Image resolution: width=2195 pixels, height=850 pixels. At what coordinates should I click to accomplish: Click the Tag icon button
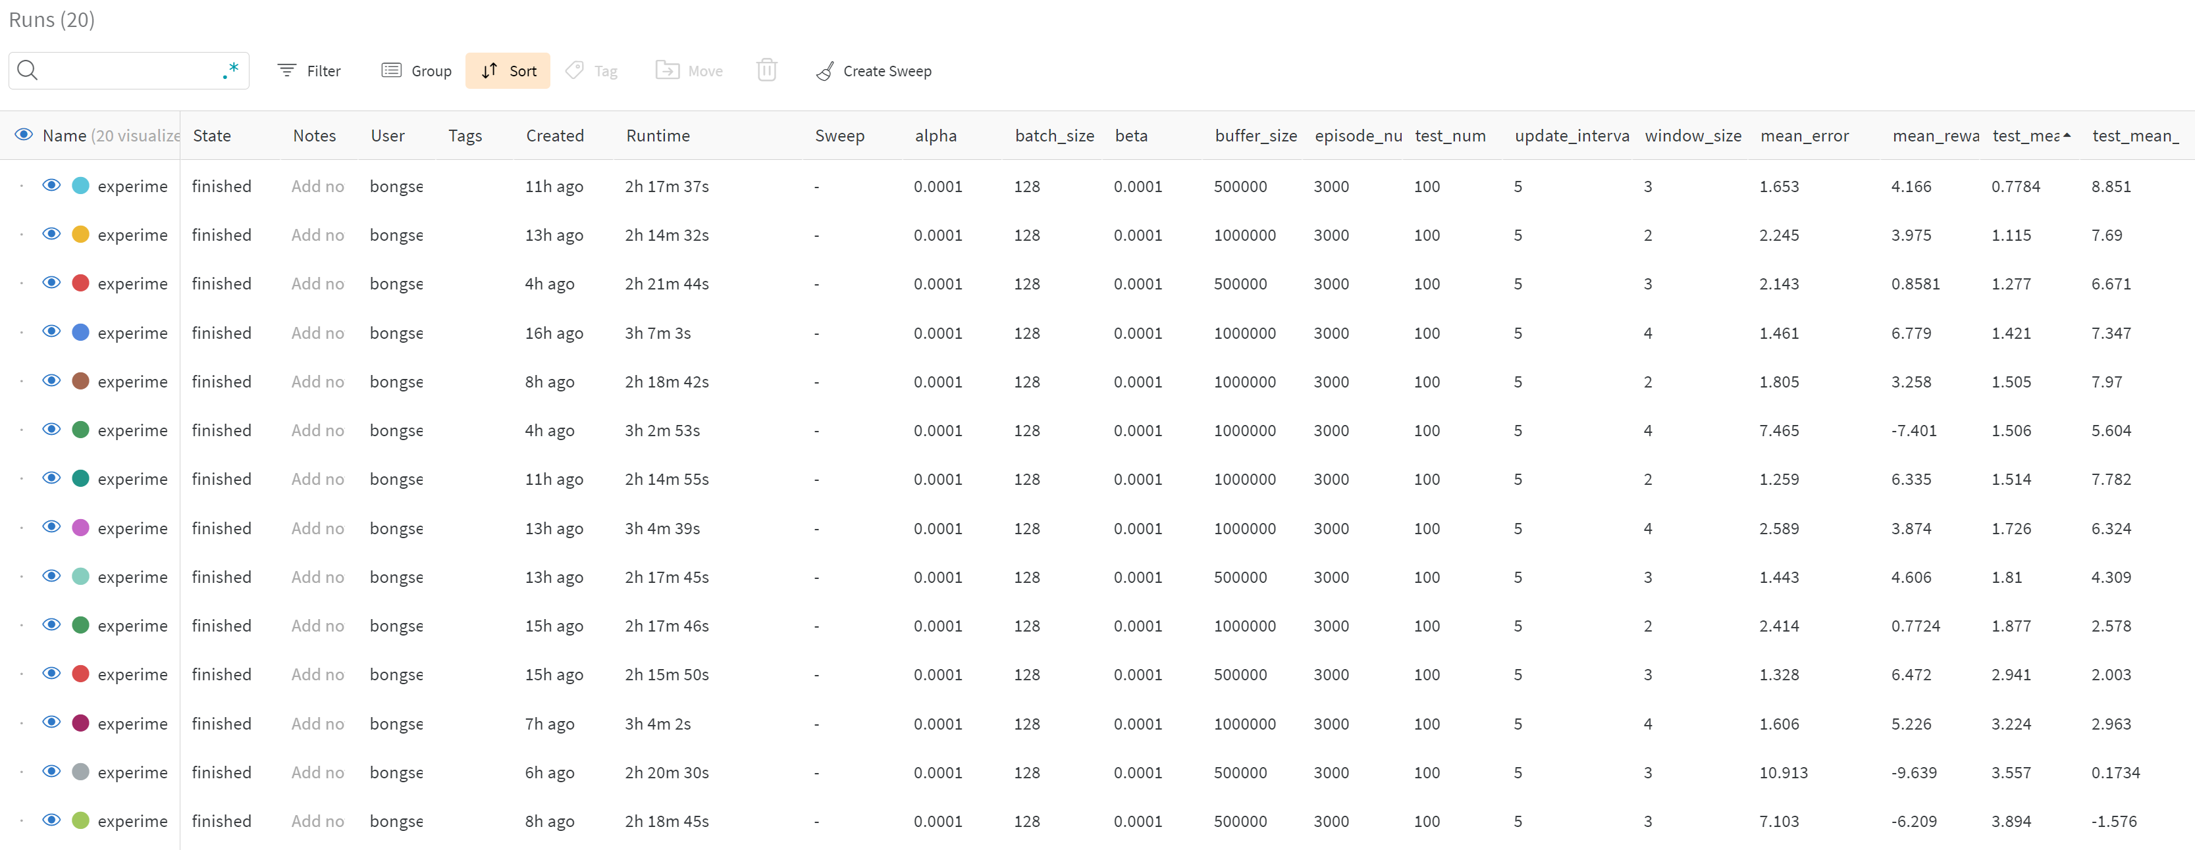click(x=575, y=70)
